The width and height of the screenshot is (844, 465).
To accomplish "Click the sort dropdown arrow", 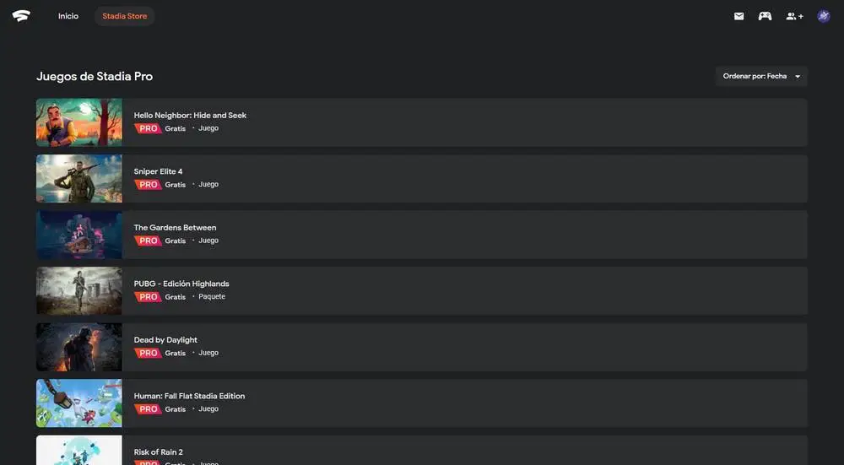I will pyautogui.click(x=798, y=77).
